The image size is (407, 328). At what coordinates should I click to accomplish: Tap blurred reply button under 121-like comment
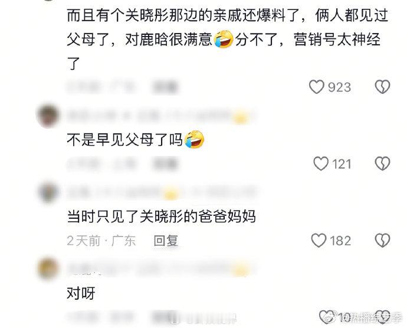(165, 164)
